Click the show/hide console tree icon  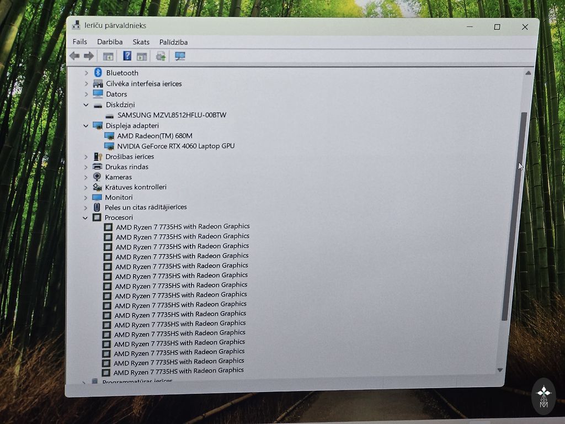pos(108,56)
